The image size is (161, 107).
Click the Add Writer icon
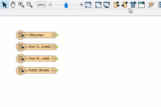click(x=125, y=5)
